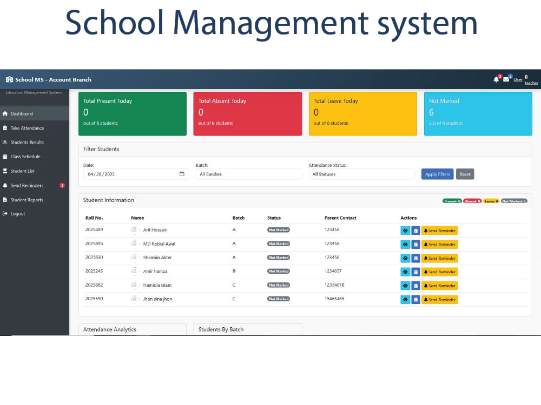Click the green Present: 0 badge
This screenshot has width=541, height=405.
(452, 201)
